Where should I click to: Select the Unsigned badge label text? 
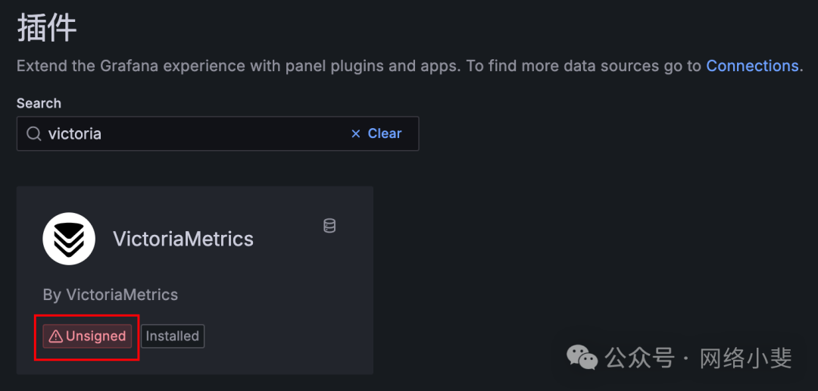tap(96, 336)
